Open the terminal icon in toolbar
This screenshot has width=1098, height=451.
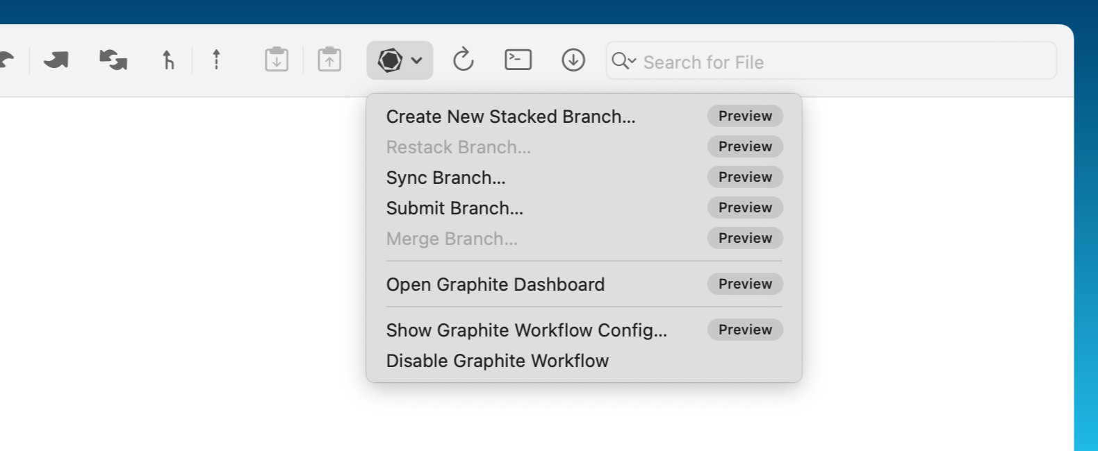[x=518, y=60]
